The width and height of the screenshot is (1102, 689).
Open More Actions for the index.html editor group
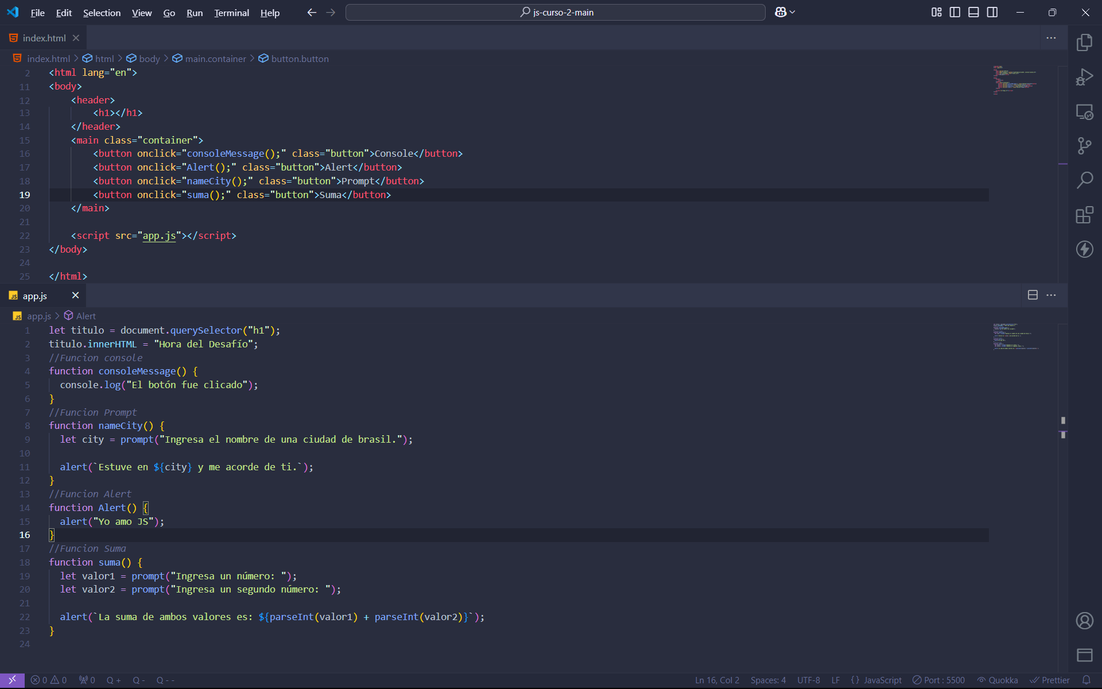coord(1051,38)
